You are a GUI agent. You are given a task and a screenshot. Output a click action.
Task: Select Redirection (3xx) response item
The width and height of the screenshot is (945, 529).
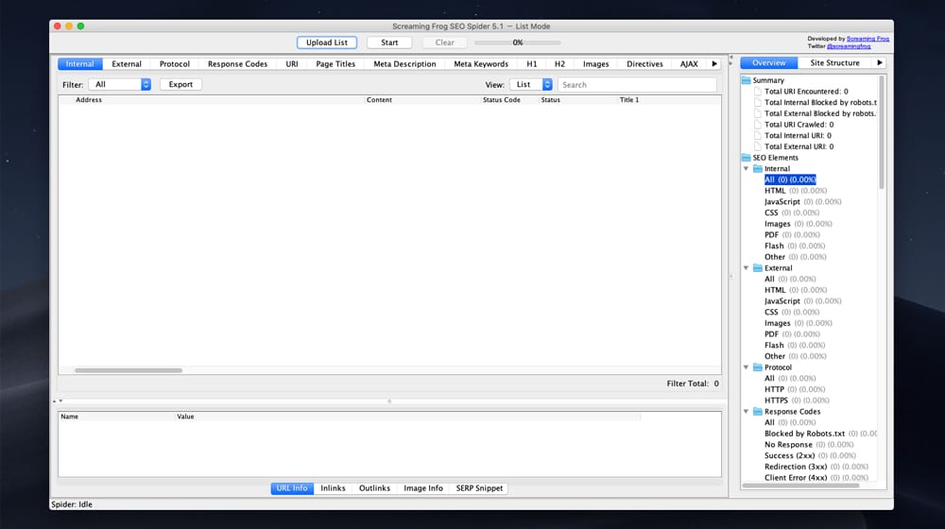[x=816, y=467]
